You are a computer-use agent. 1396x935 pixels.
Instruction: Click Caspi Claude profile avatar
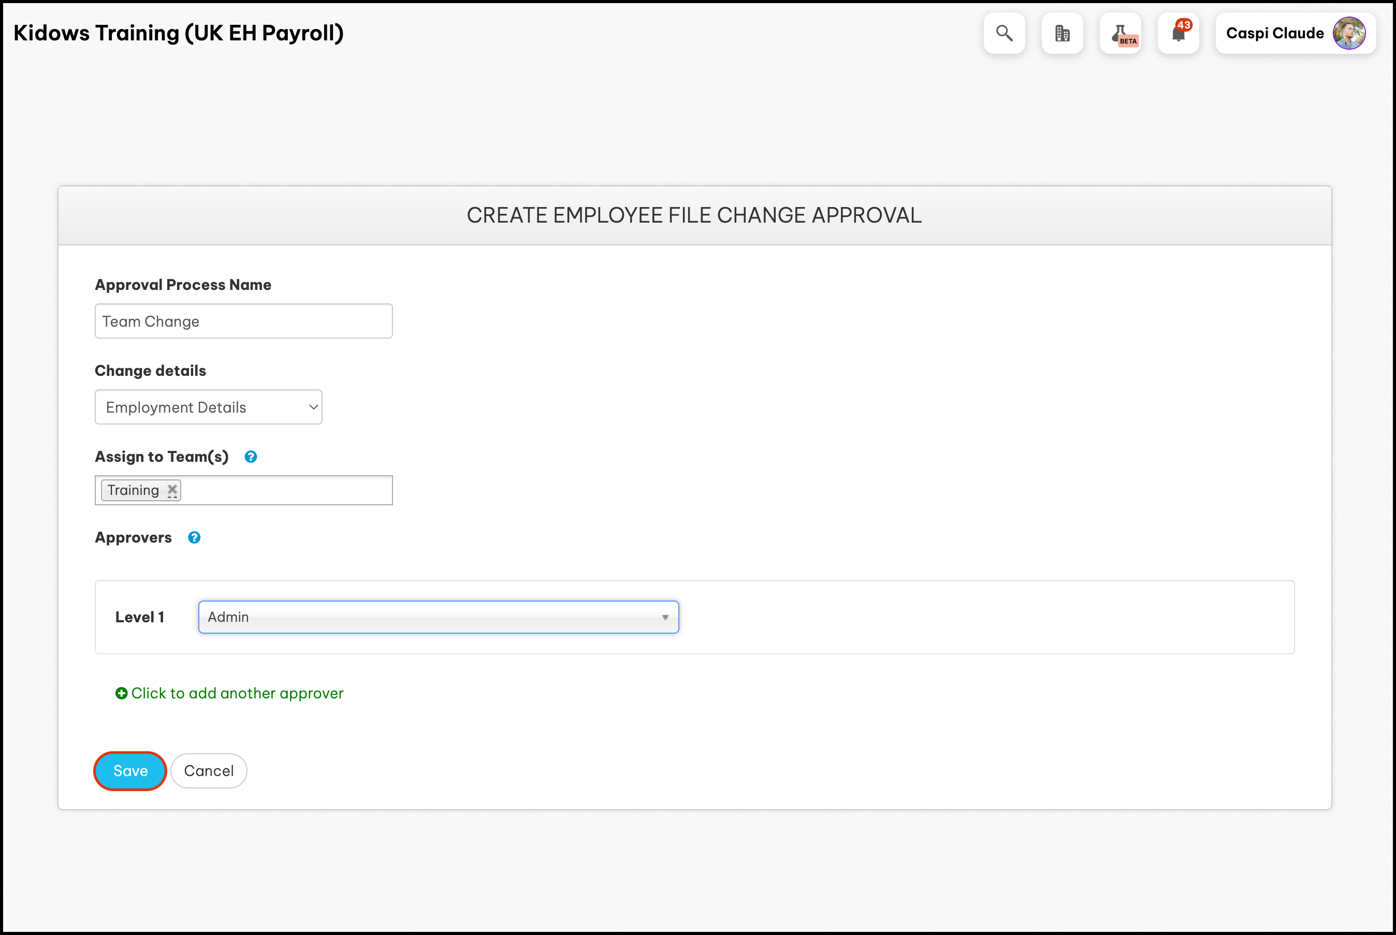pos(1349,33)
